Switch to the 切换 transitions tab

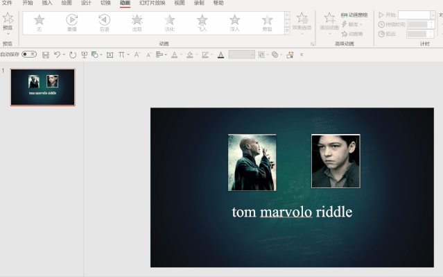105,3
